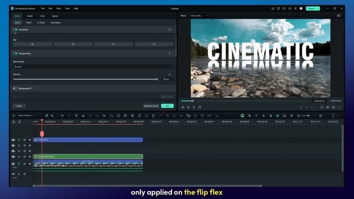The height and width of the screenshot is (199, 354).
Task: Open the Keyframe Panel button
Action: point(151,106)
